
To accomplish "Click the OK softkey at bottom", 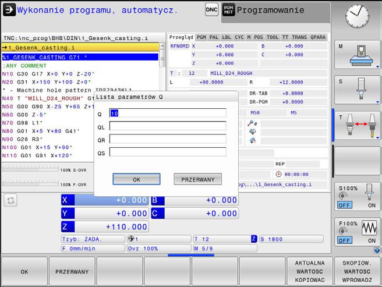I will (x=24, y=271).
